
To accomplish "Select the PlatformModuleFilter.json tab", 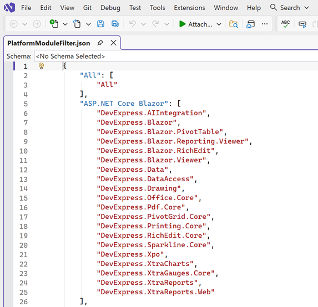I will pos(49,43).
